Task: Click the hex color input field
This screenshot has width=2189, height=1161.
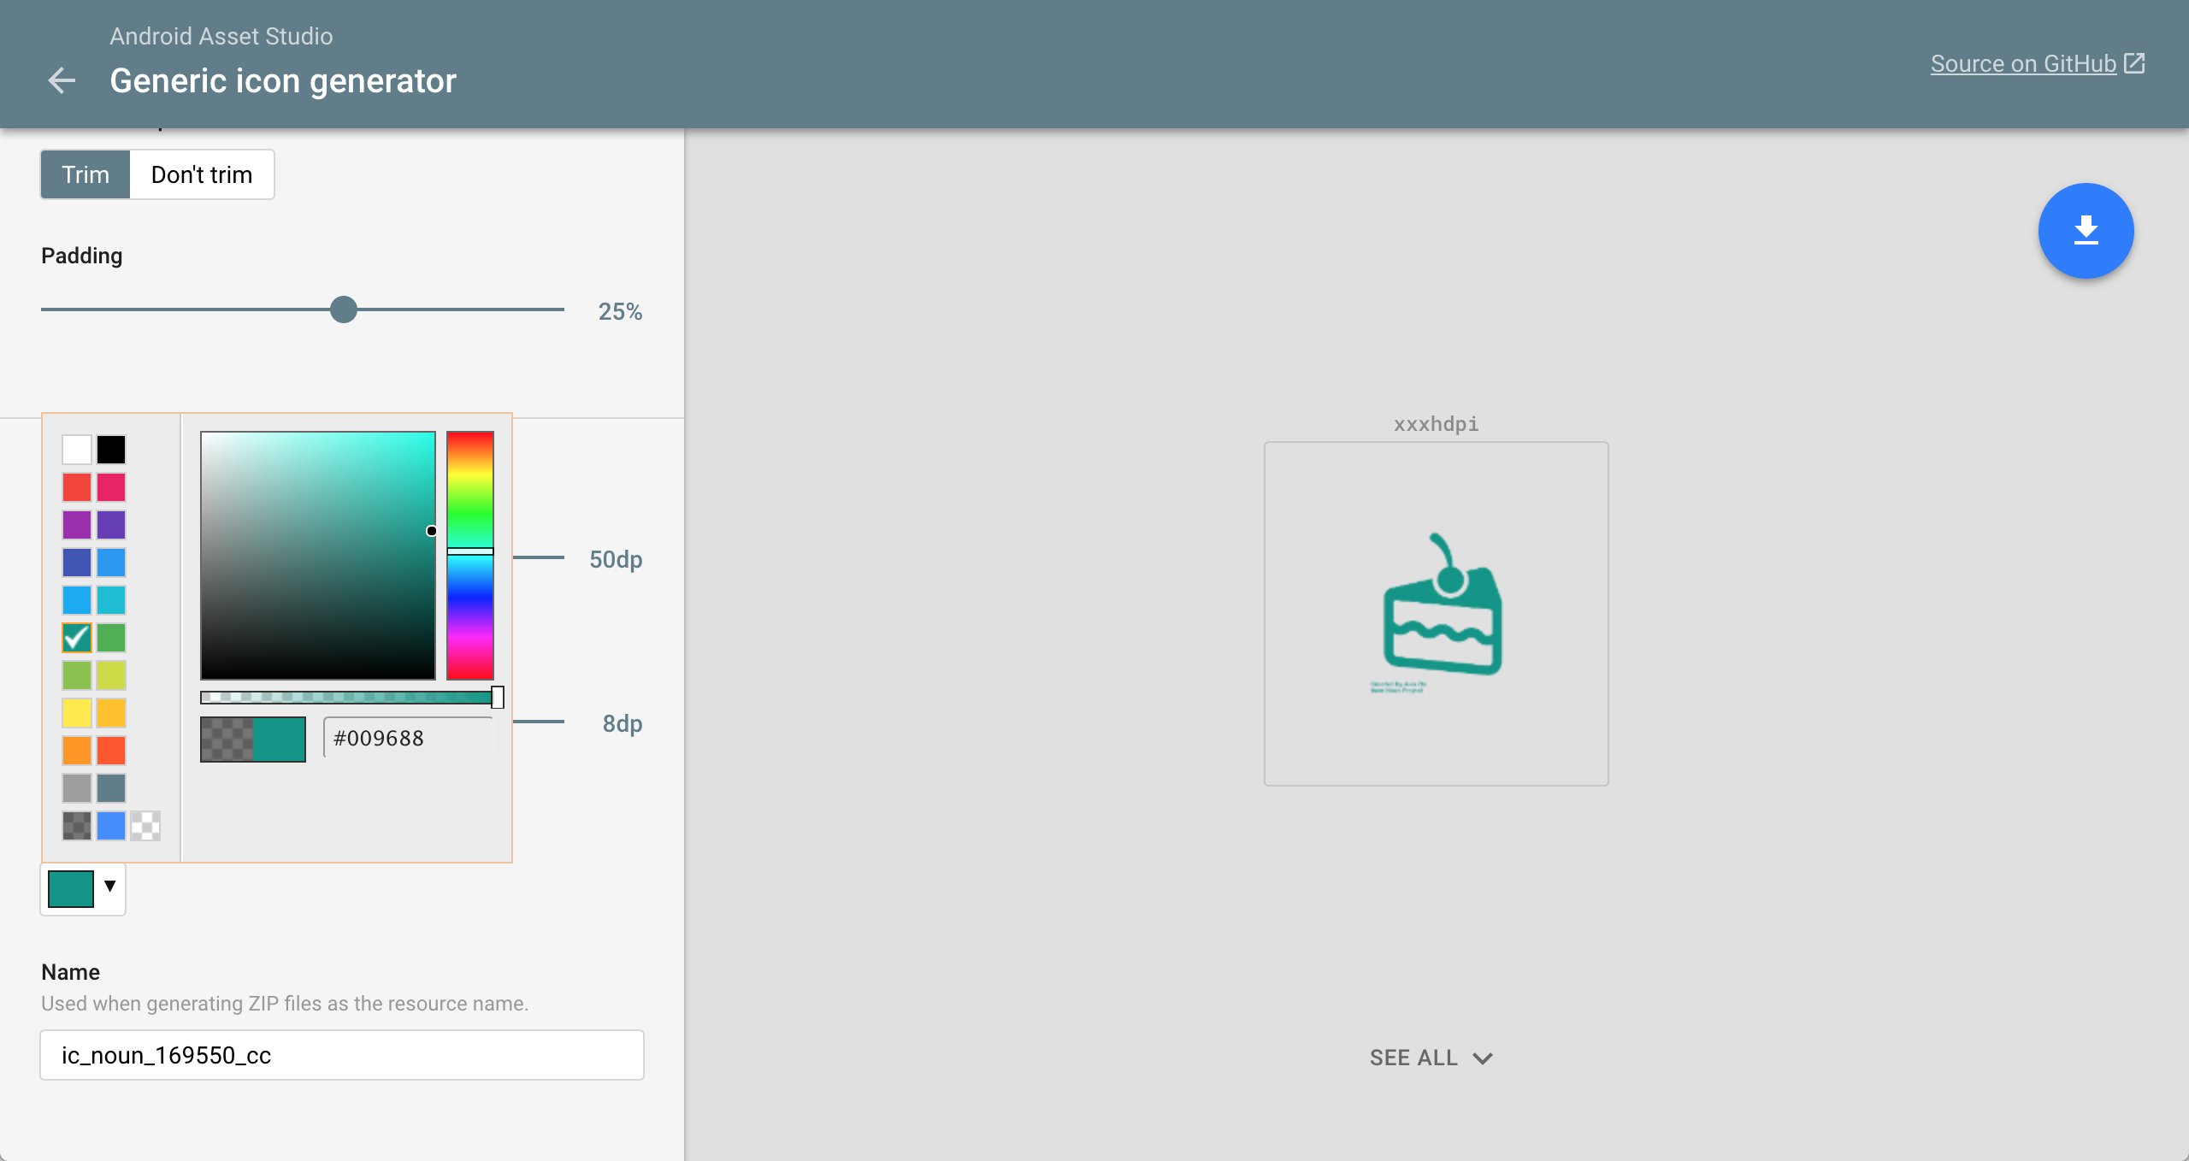Action: (x=409, y=738)
